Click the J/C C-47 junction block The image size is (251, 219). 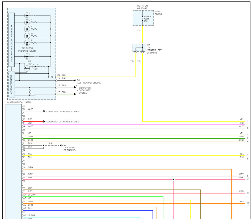point(139,48)
